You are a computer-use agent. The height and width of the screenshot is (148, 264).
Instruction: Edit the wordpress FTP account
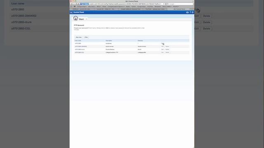pyautogui.click(x=162, y=44)
